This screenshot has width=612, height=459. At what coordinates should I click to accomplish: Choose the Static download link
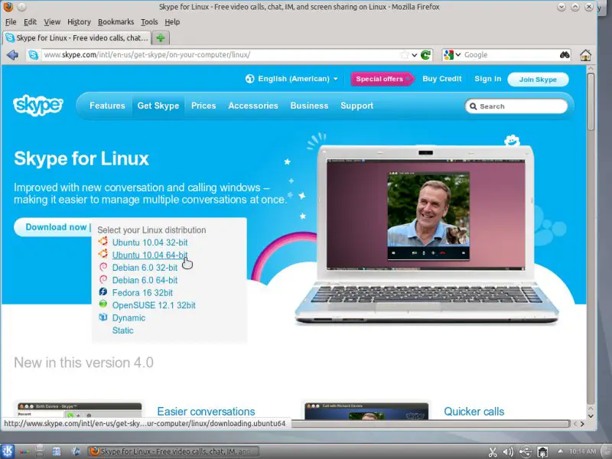123,330
